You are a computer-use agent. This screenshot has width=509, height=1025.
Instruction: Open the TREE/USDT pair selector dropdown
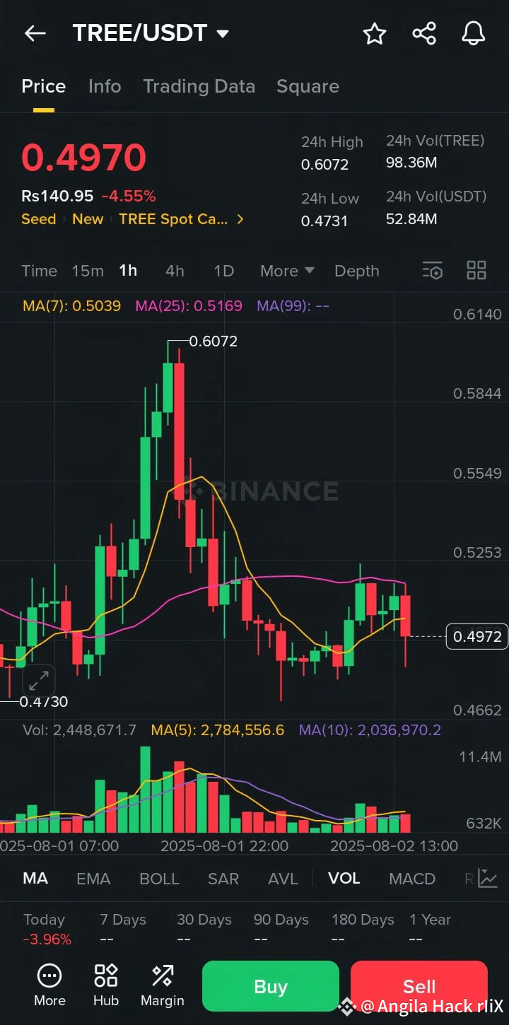click(x=151, y=33)
